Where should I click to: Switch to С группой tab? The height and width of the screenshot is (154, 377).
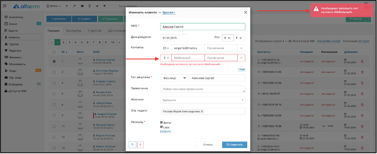click(x=94, y=31)
